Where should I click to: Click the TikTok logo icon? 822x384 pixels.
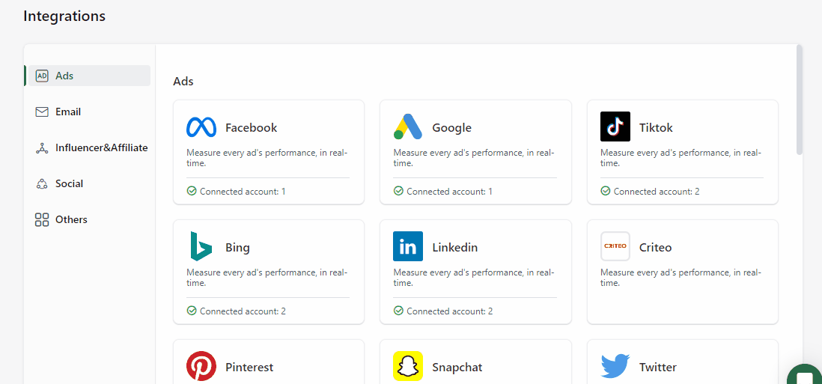point(615,127)
